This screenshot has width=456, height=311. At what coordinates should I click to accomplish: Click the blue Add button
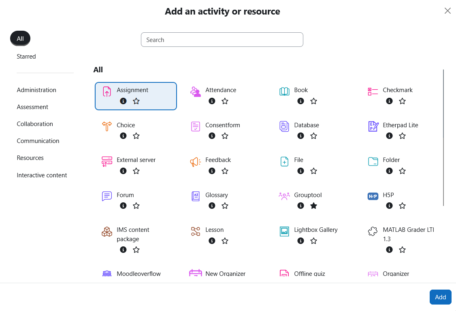[440, 297]
